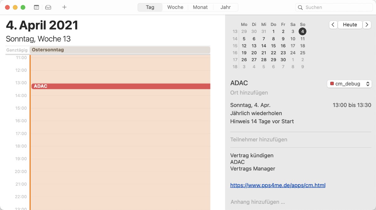Click the Ganztägig label
The width and height of the screenshot is (376, 210).
(x=17, y=50)
